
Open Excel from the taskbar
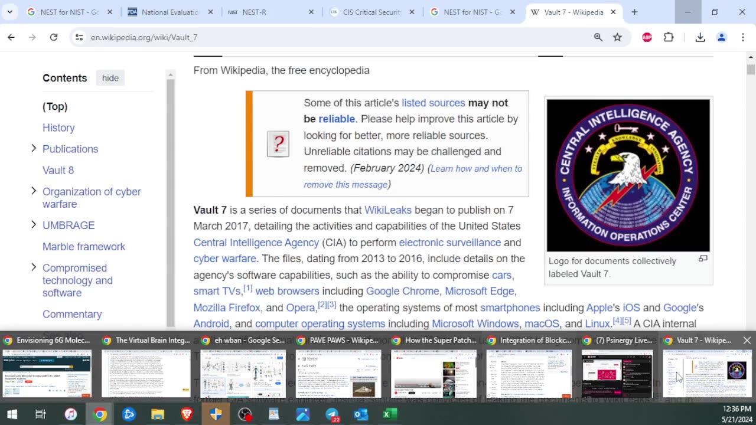click(390, 414)
